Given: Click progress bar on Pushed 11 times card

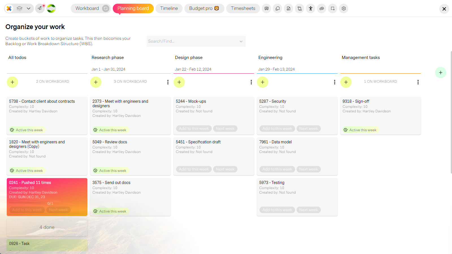Looking at the screenshot, I should click(x=27, y=203).
